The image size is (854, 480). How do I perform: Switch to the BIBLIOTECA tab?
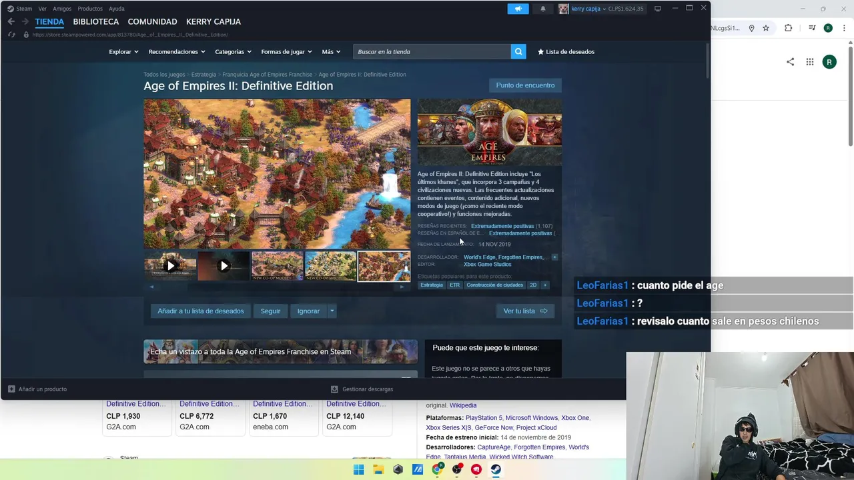[96, 21]
